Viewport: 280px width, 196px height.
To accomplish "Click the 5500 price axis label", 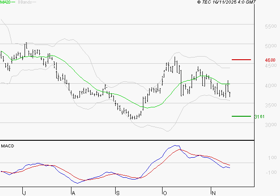I will pyautogui.click(x=271, y=26).
